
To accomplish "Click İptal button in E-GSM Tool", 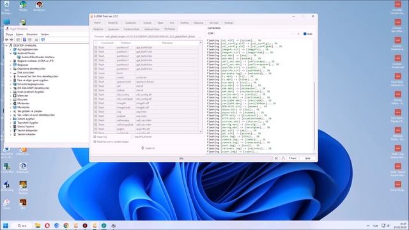I will (x=308, y=158).
